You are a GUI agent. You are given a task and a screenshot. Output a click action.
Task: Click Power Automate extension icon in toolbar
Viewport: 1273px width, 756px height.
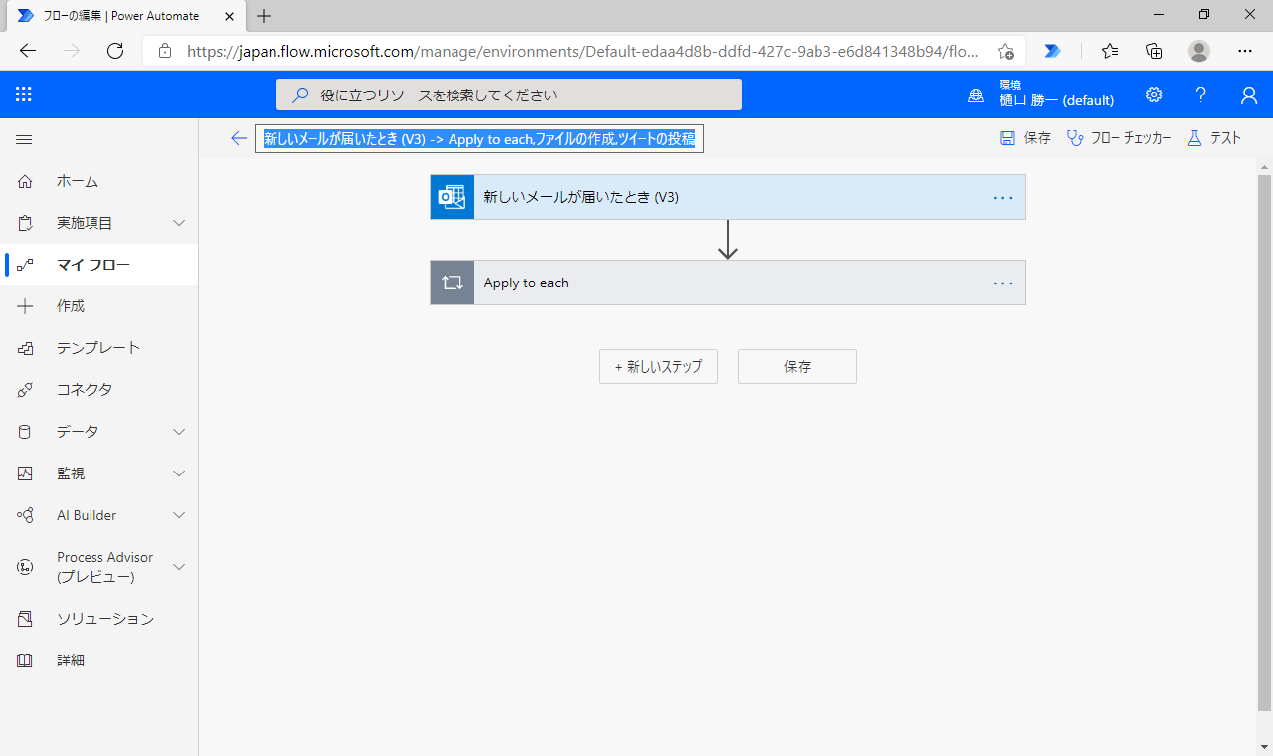click(1052, 51)
